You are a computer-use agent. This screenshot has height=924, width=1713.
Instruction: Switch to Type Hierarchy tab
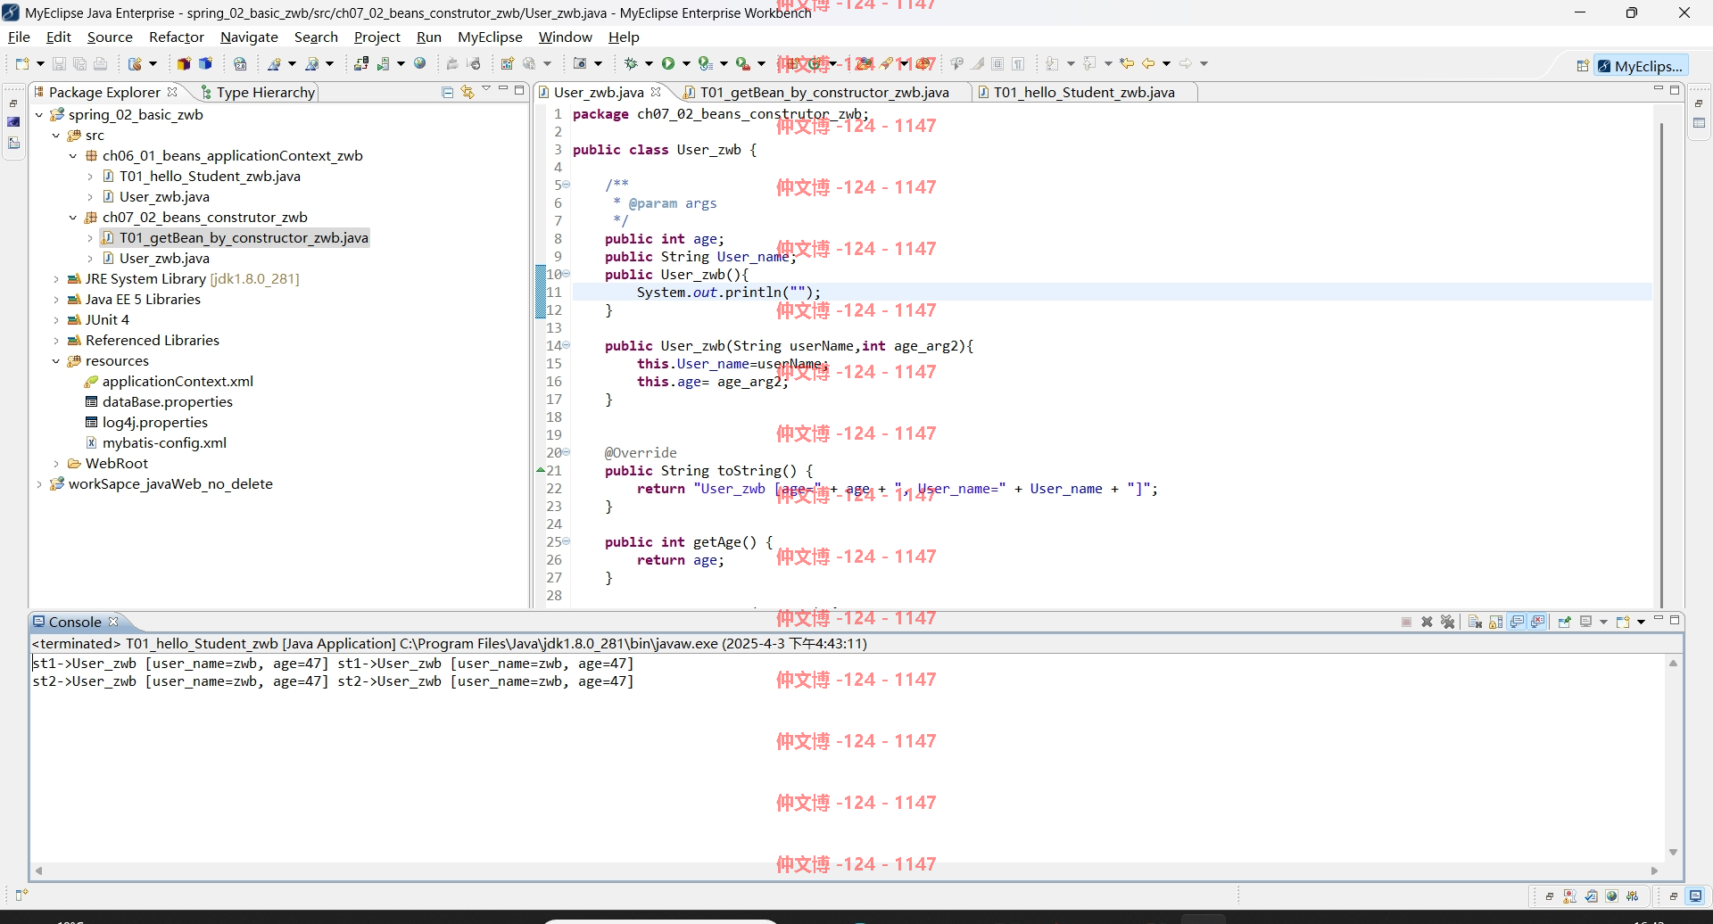point(259,92)
